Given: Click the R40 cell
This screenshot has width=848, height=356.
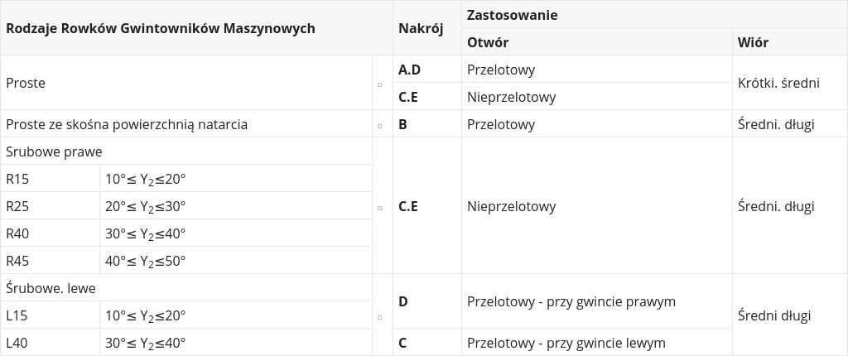Looking at the screenshot, I should click(17, 233).
